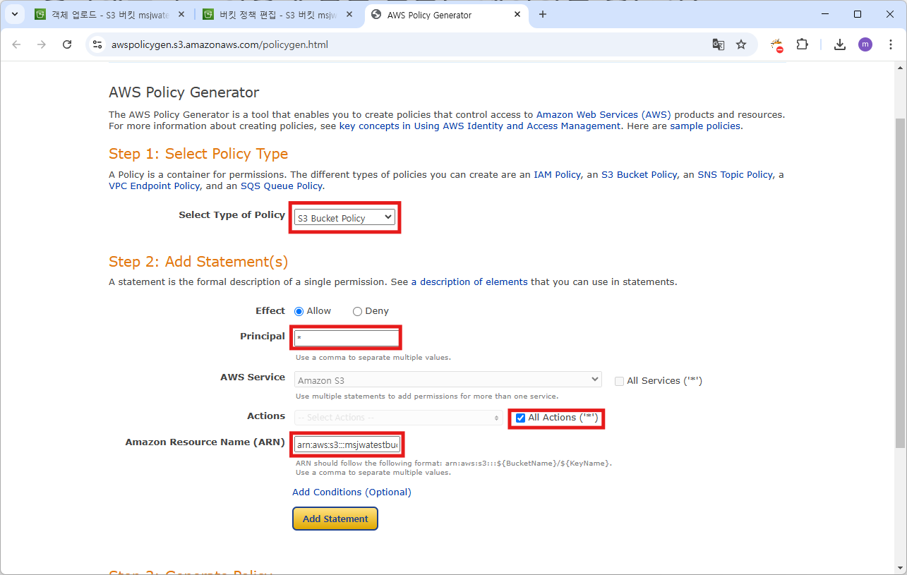Open the S3 Bucket Policy link
The image size is (907, 575).
[x=639, y=174]
